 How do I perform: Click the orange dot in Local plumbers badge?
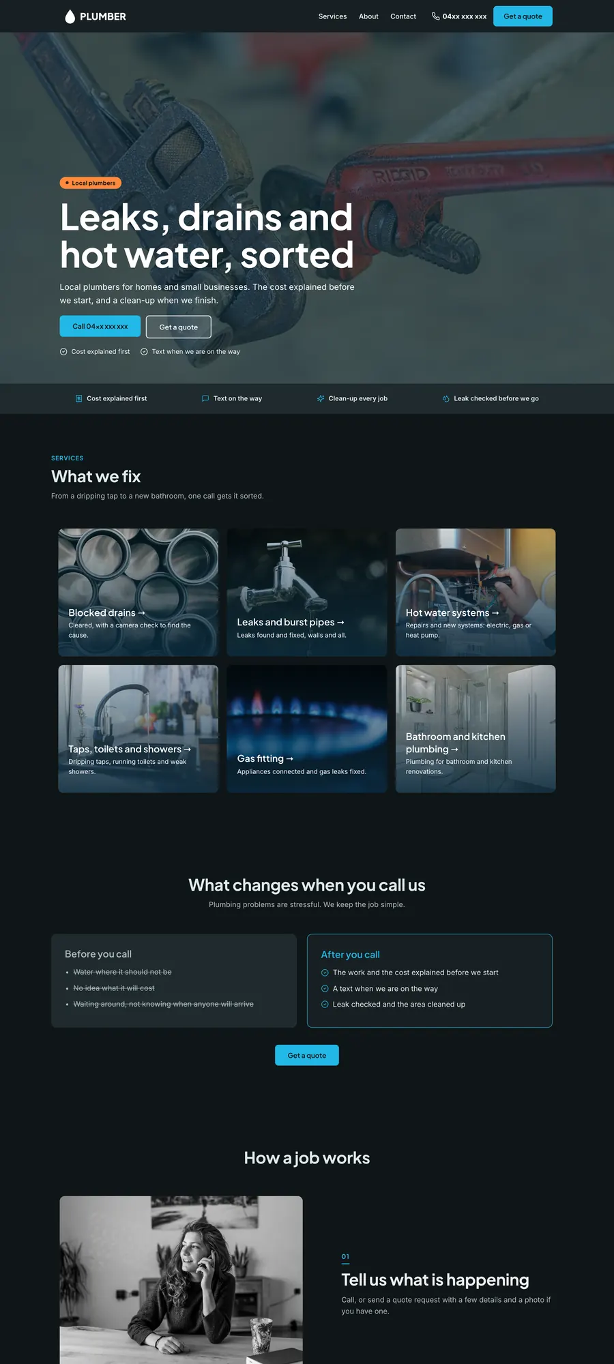[67, 183]
